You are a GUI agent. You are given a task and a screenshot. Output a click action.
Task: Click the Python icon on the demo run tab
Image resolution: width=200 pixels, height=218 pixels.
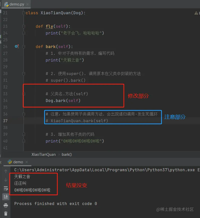tap(10, 162)
